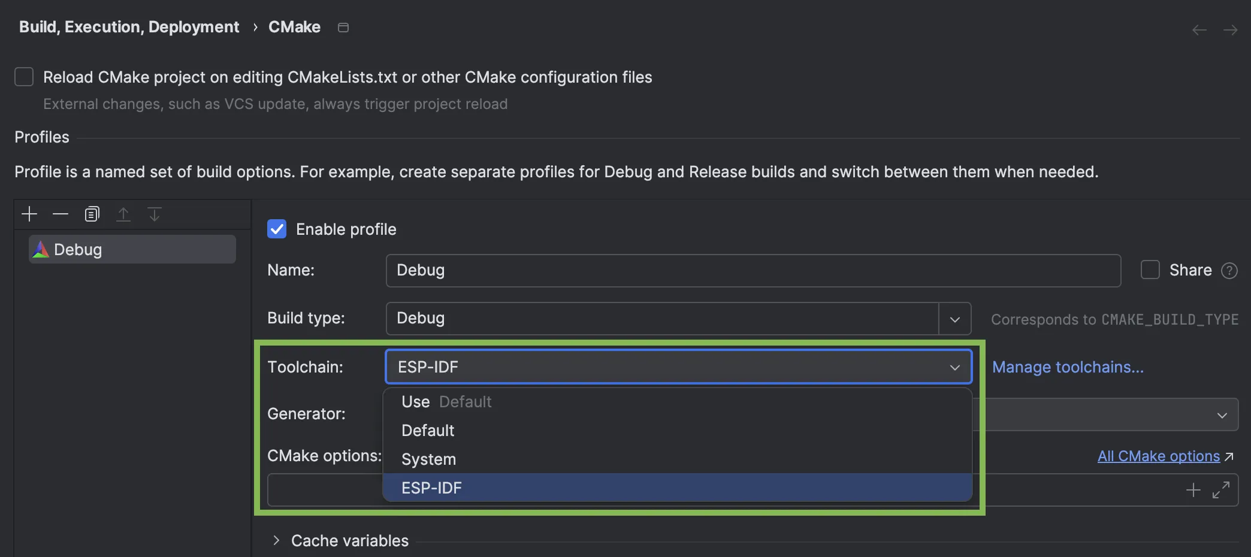Open the All CMake options link
This screenshot has width=1251, height=557.
[1158, 456]
